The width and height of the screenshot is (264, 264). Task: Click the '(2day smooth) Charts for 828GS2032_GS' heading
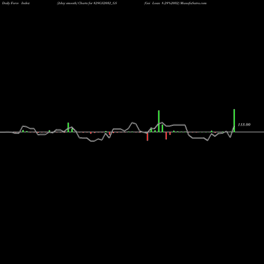pos(87,3)
